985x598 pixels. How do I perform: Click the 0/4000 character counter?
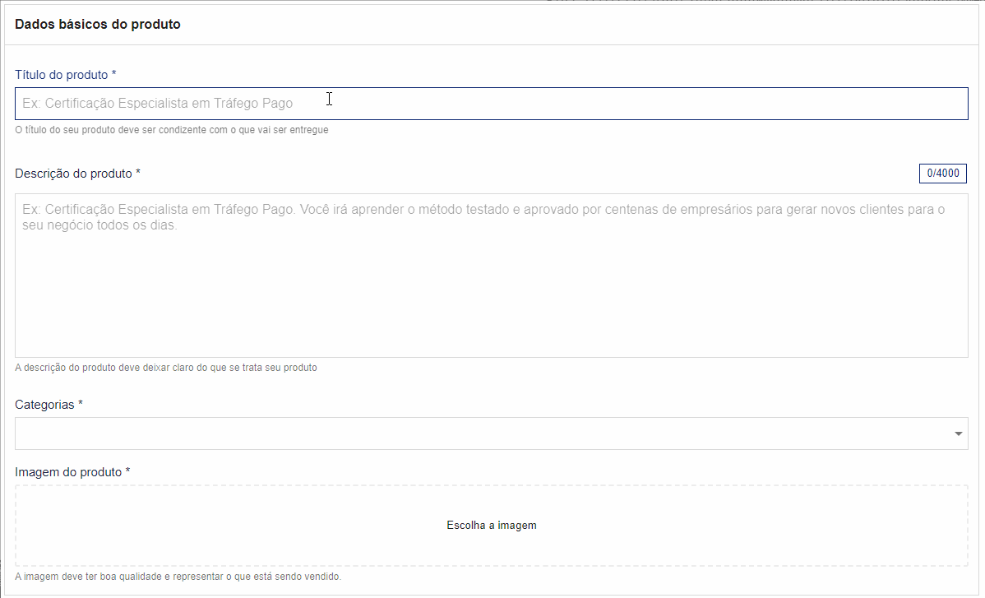tap(942, 174)
